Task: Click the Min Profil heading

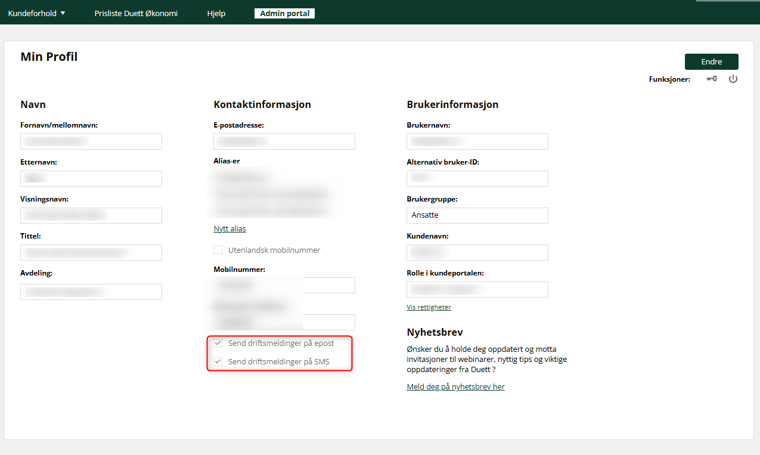Action: point(49,57)
